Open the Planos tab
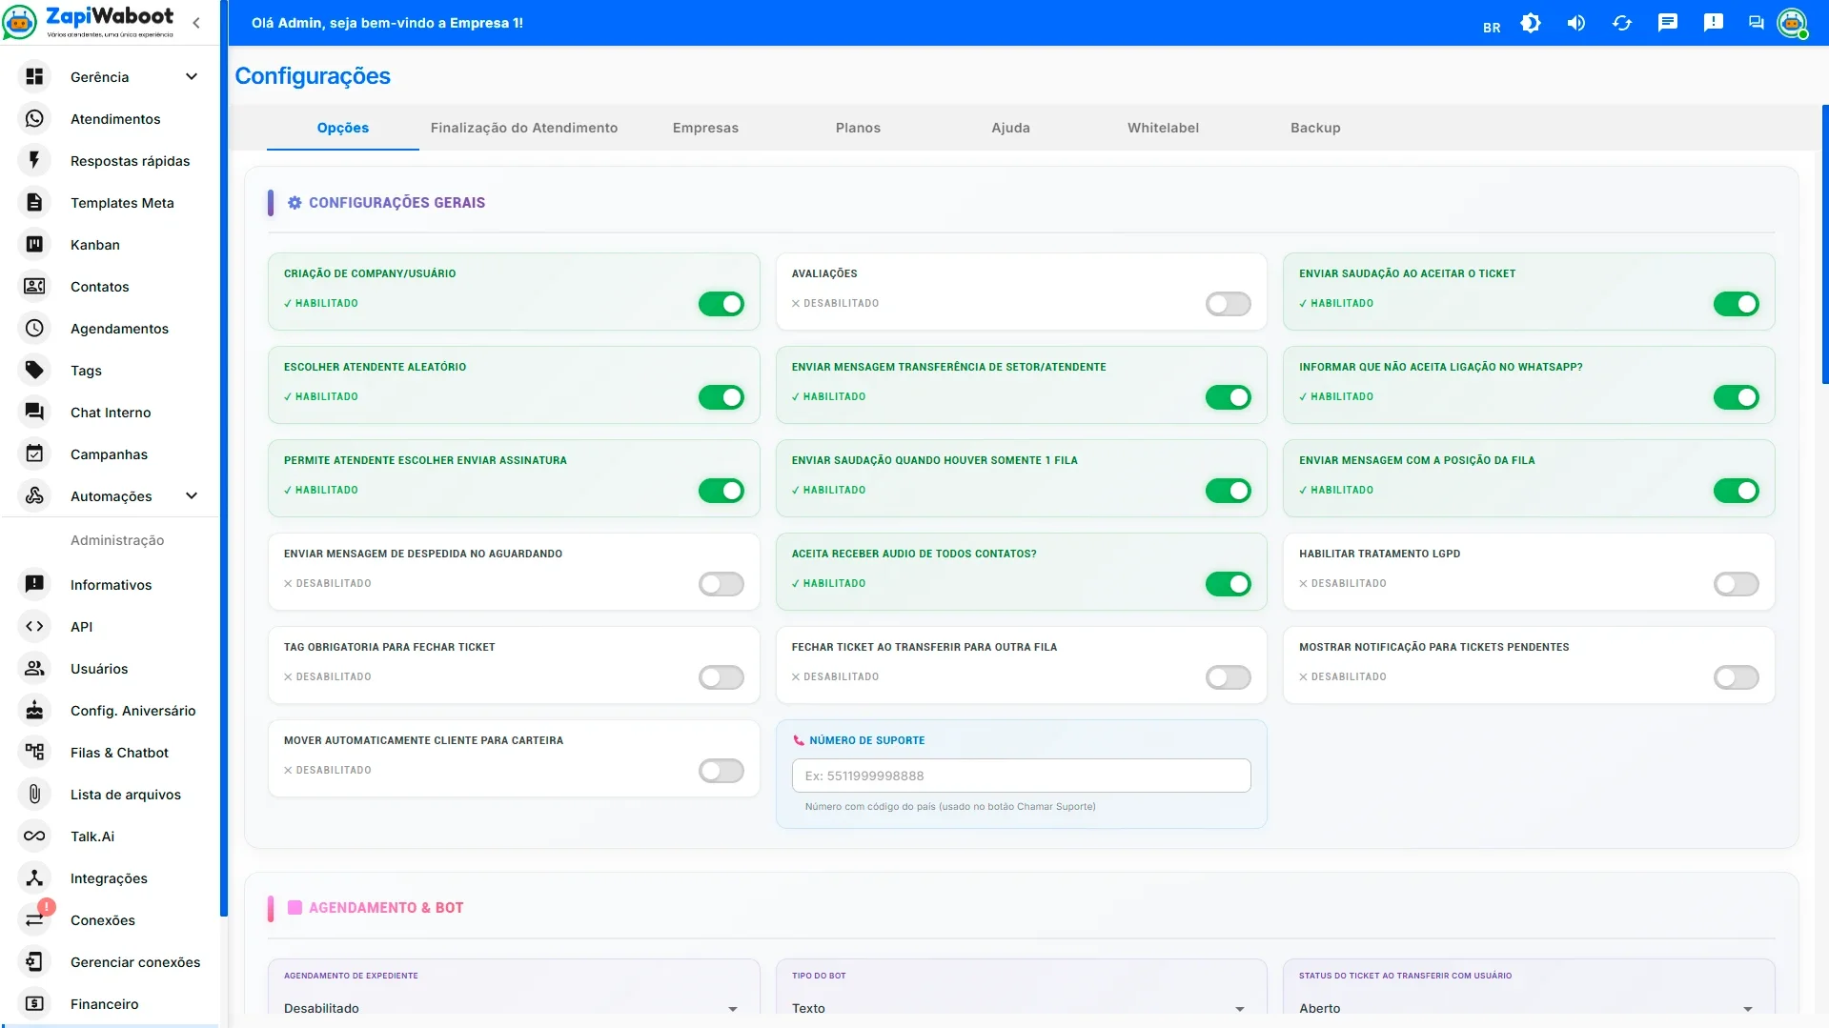 pos(858,128)
